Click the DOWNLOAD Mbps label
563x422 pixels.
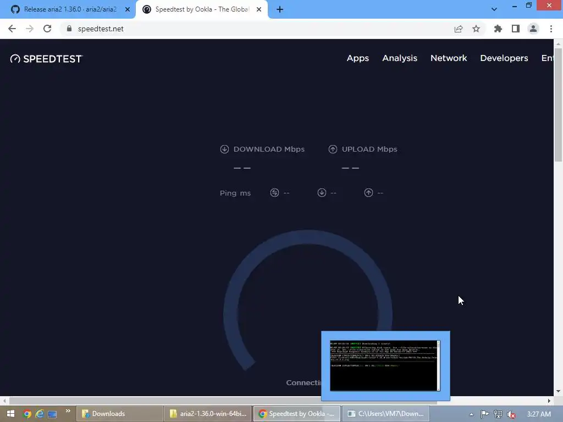(x=269, y=149)
